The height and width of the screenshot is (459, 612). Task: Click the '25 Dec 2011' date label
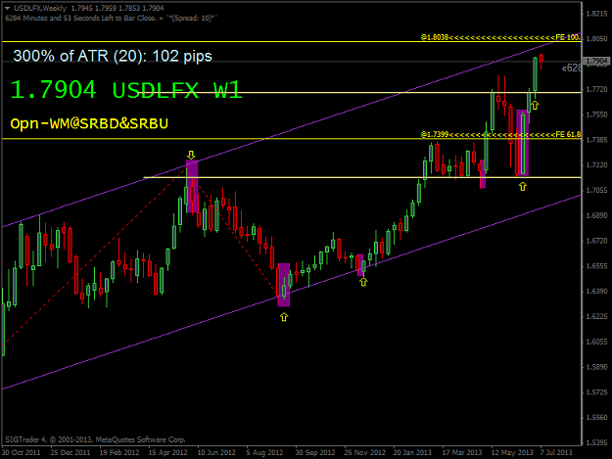click(x=71, y=452)
